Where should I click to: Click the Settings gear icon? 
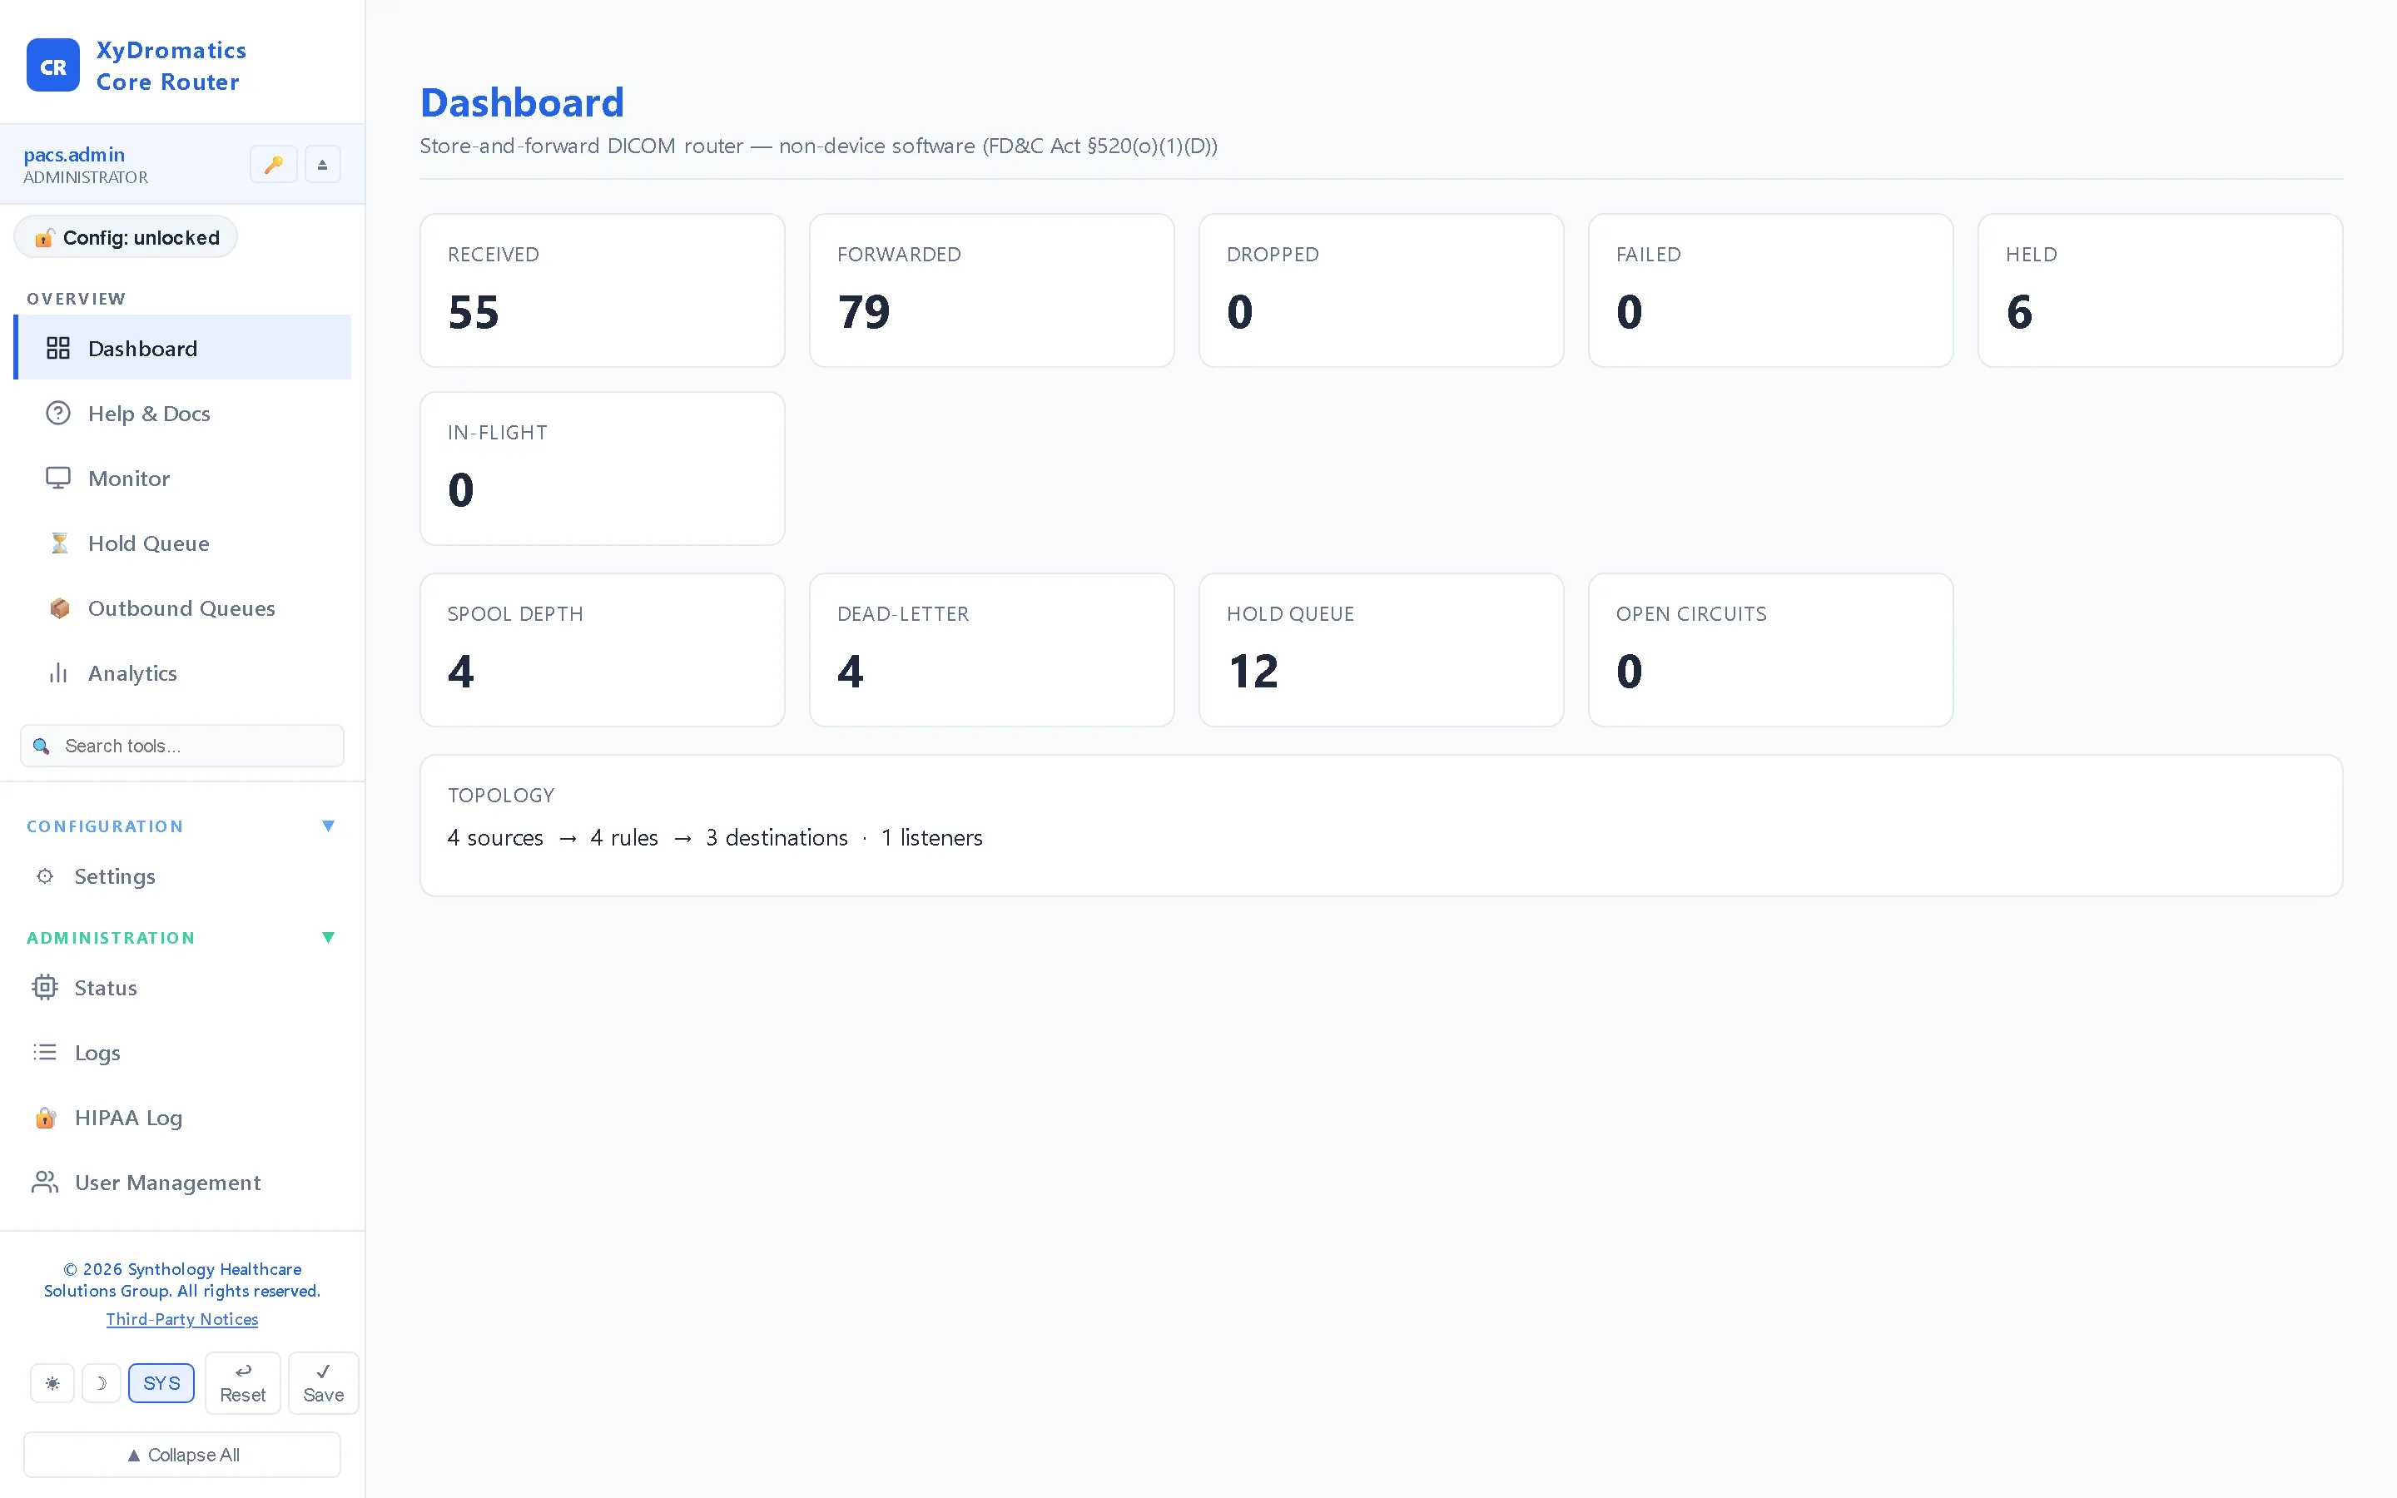[x=45, y=875]
